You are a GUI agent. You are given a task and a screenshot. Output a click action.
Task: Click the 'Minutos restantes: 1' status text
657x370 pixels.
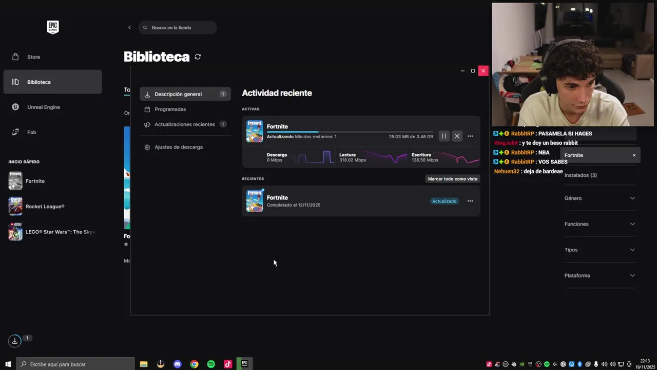pyautogui.click(x=316, y=137)
